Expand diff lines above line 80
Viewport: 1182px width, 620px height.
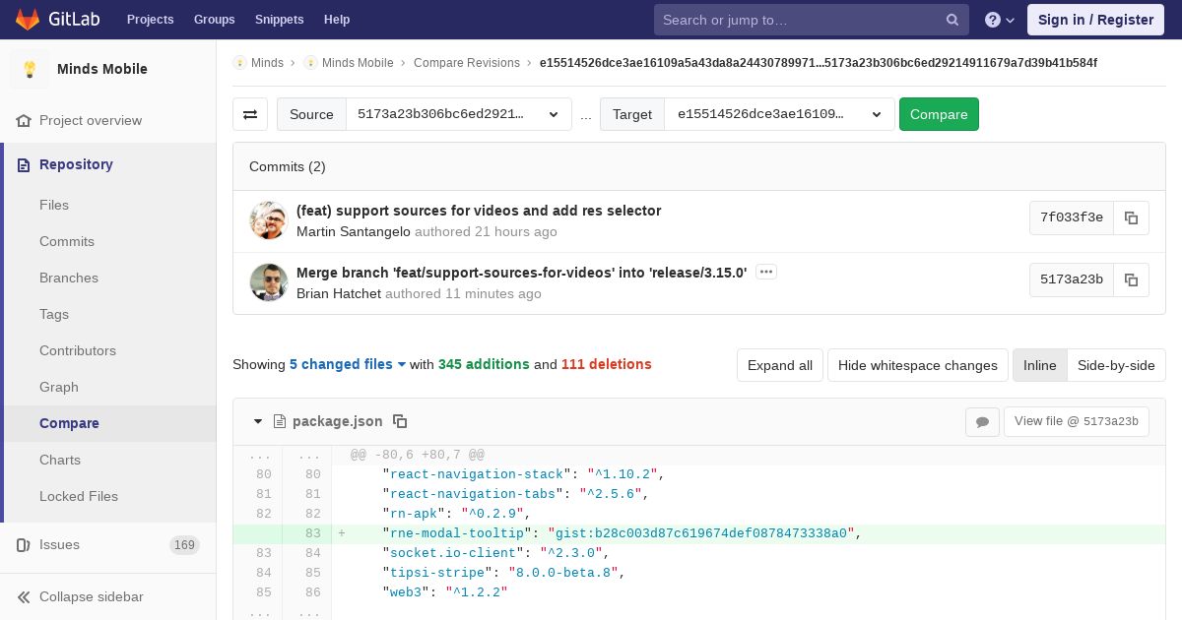coord(282,455)
